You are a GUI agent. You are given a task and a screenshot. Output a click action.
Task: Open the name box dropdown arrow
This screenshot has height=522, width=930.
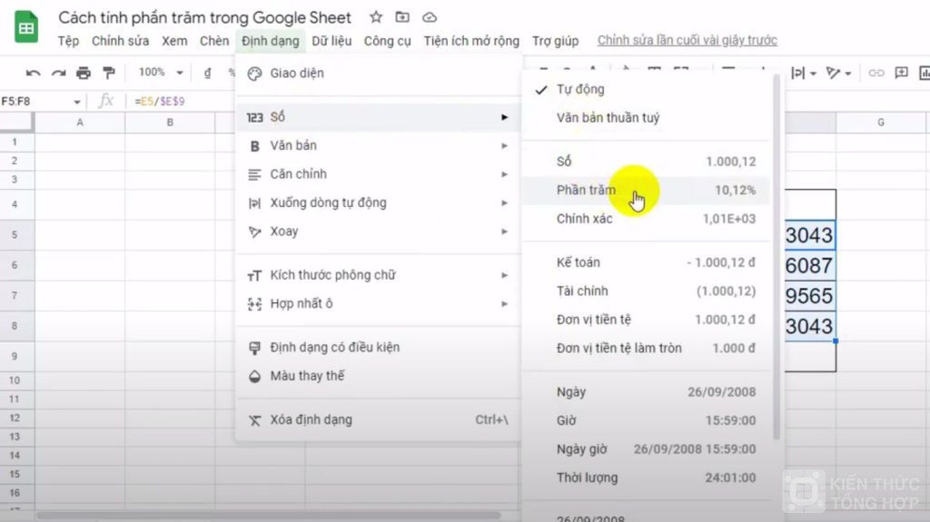coord(76,102)
